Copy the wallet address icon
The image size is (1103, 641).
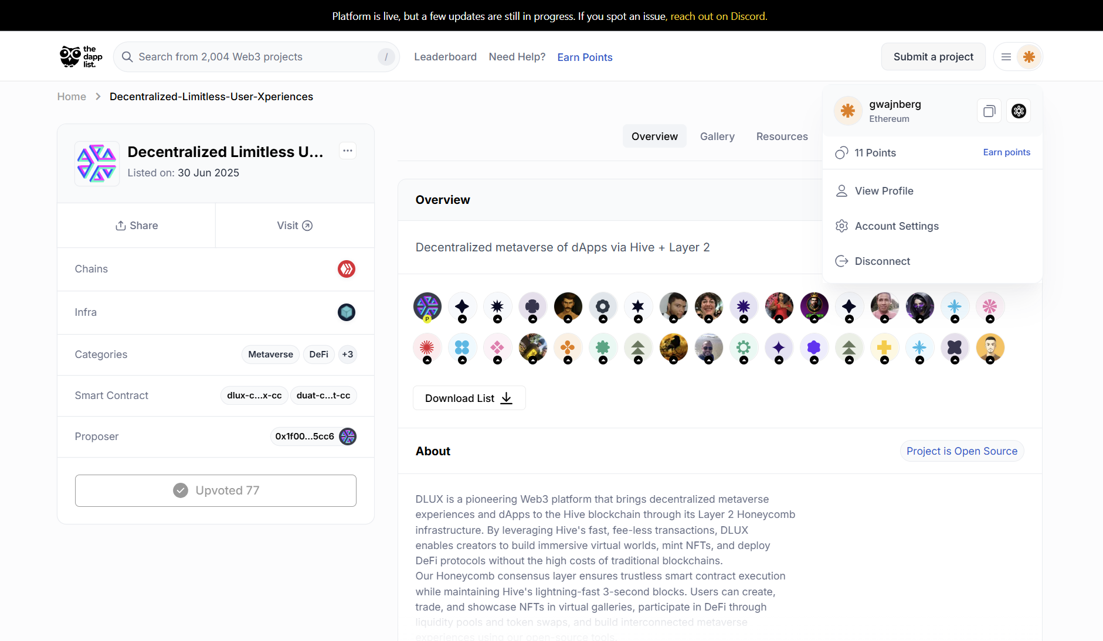coord(989,111)
